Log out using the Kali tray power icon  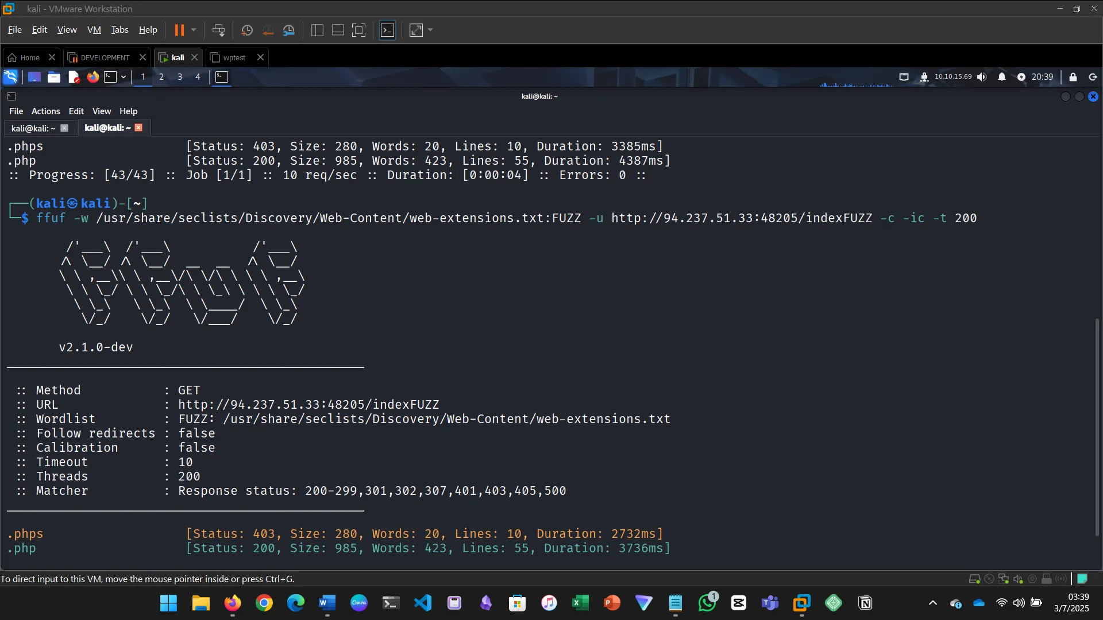1092,76
